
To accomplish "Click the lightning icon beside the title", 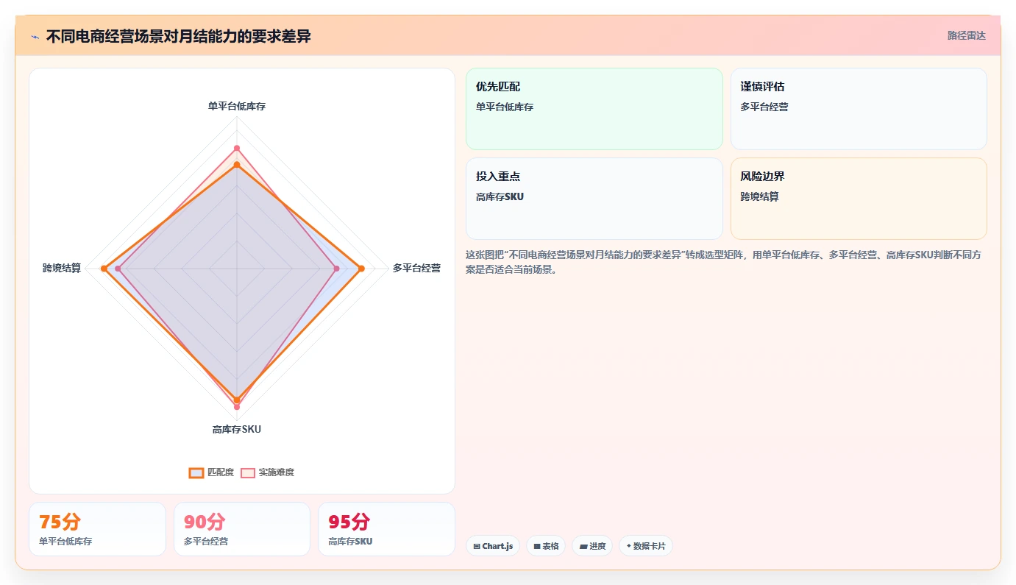I will (x=35, y=37).
